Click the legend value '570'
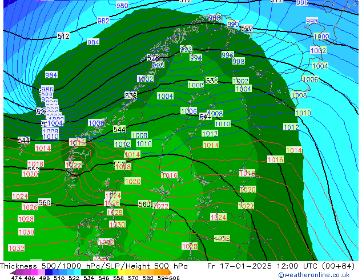 pos(133,278)
